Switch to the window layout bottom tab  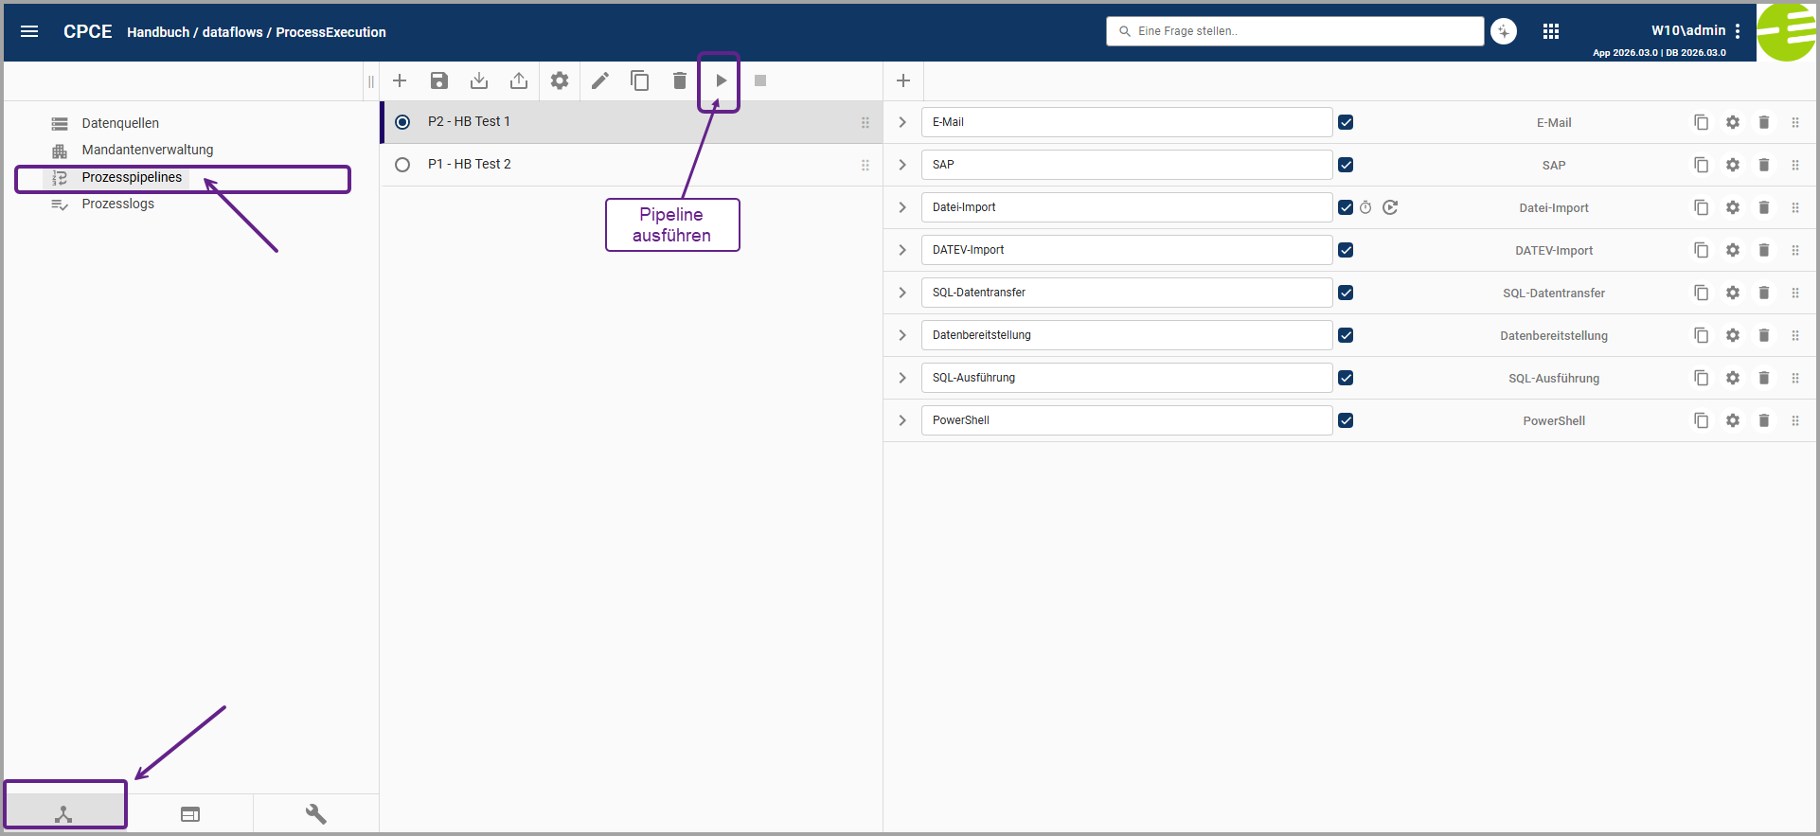[x=190, y=814]
